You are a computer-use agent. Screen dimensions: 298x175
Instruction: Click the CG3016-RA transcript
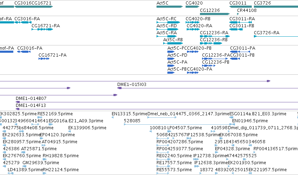[x=23, y=22]
